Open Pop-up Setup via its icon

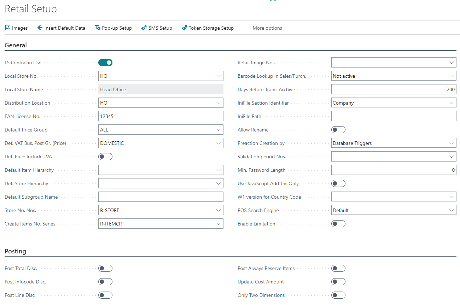coord(98,28)
